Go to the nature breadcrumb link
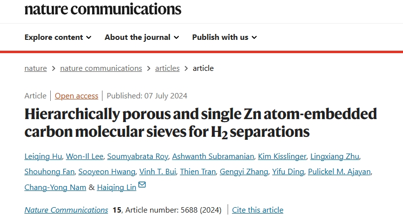403x219 pixels. (x=35, y=68)
